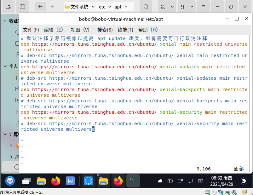The width and height of the screenshot is (253, 195).
Task: Open the file manager hamburger menu
Action: 204,7
